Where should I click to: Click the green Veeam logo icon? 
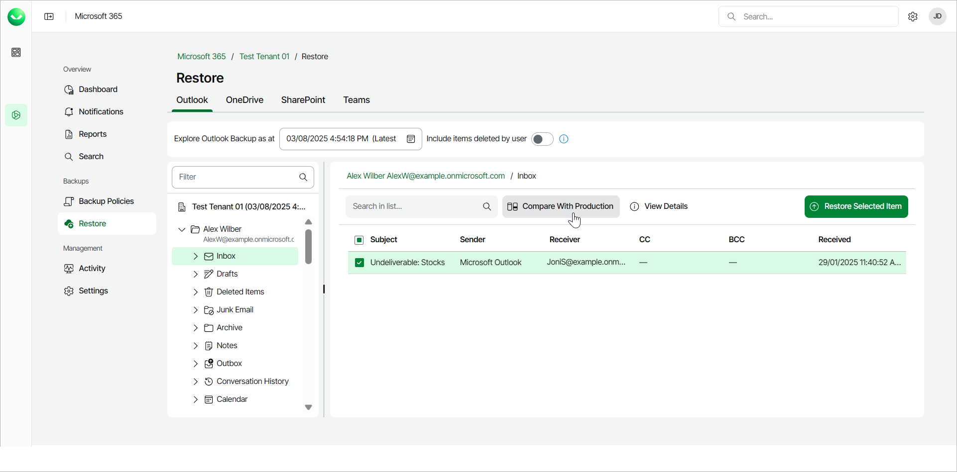click(x=16, y=16)
